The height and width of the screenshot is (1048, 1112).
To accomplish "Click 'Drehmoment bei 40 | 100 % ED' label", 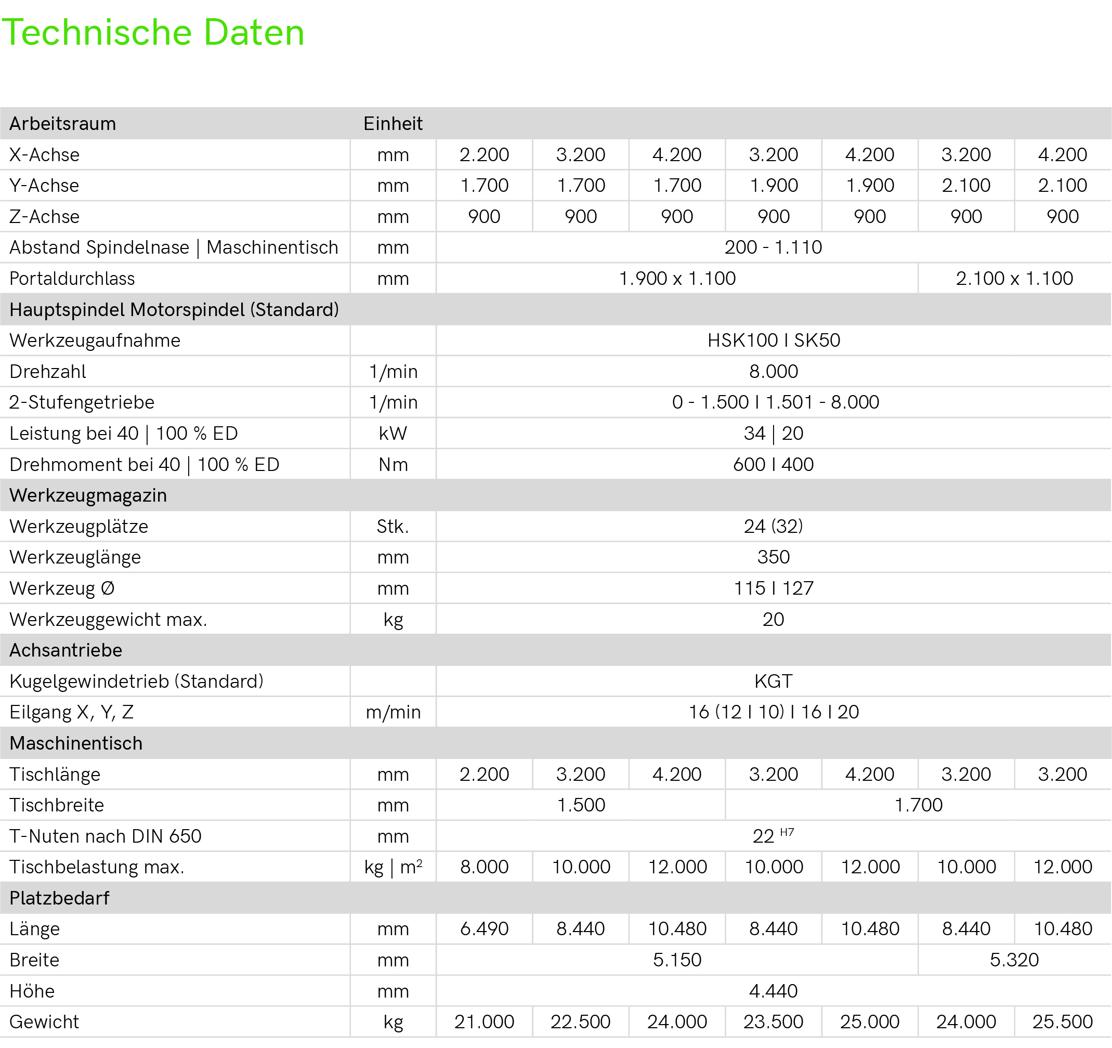I will [x=145, y=464].
